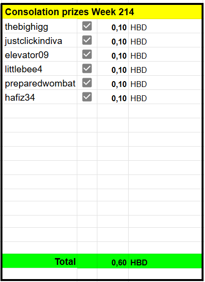This screenshot has width=205, height=282.
Task: Select the hafiz34 name cell
Action: pos(40,97)
